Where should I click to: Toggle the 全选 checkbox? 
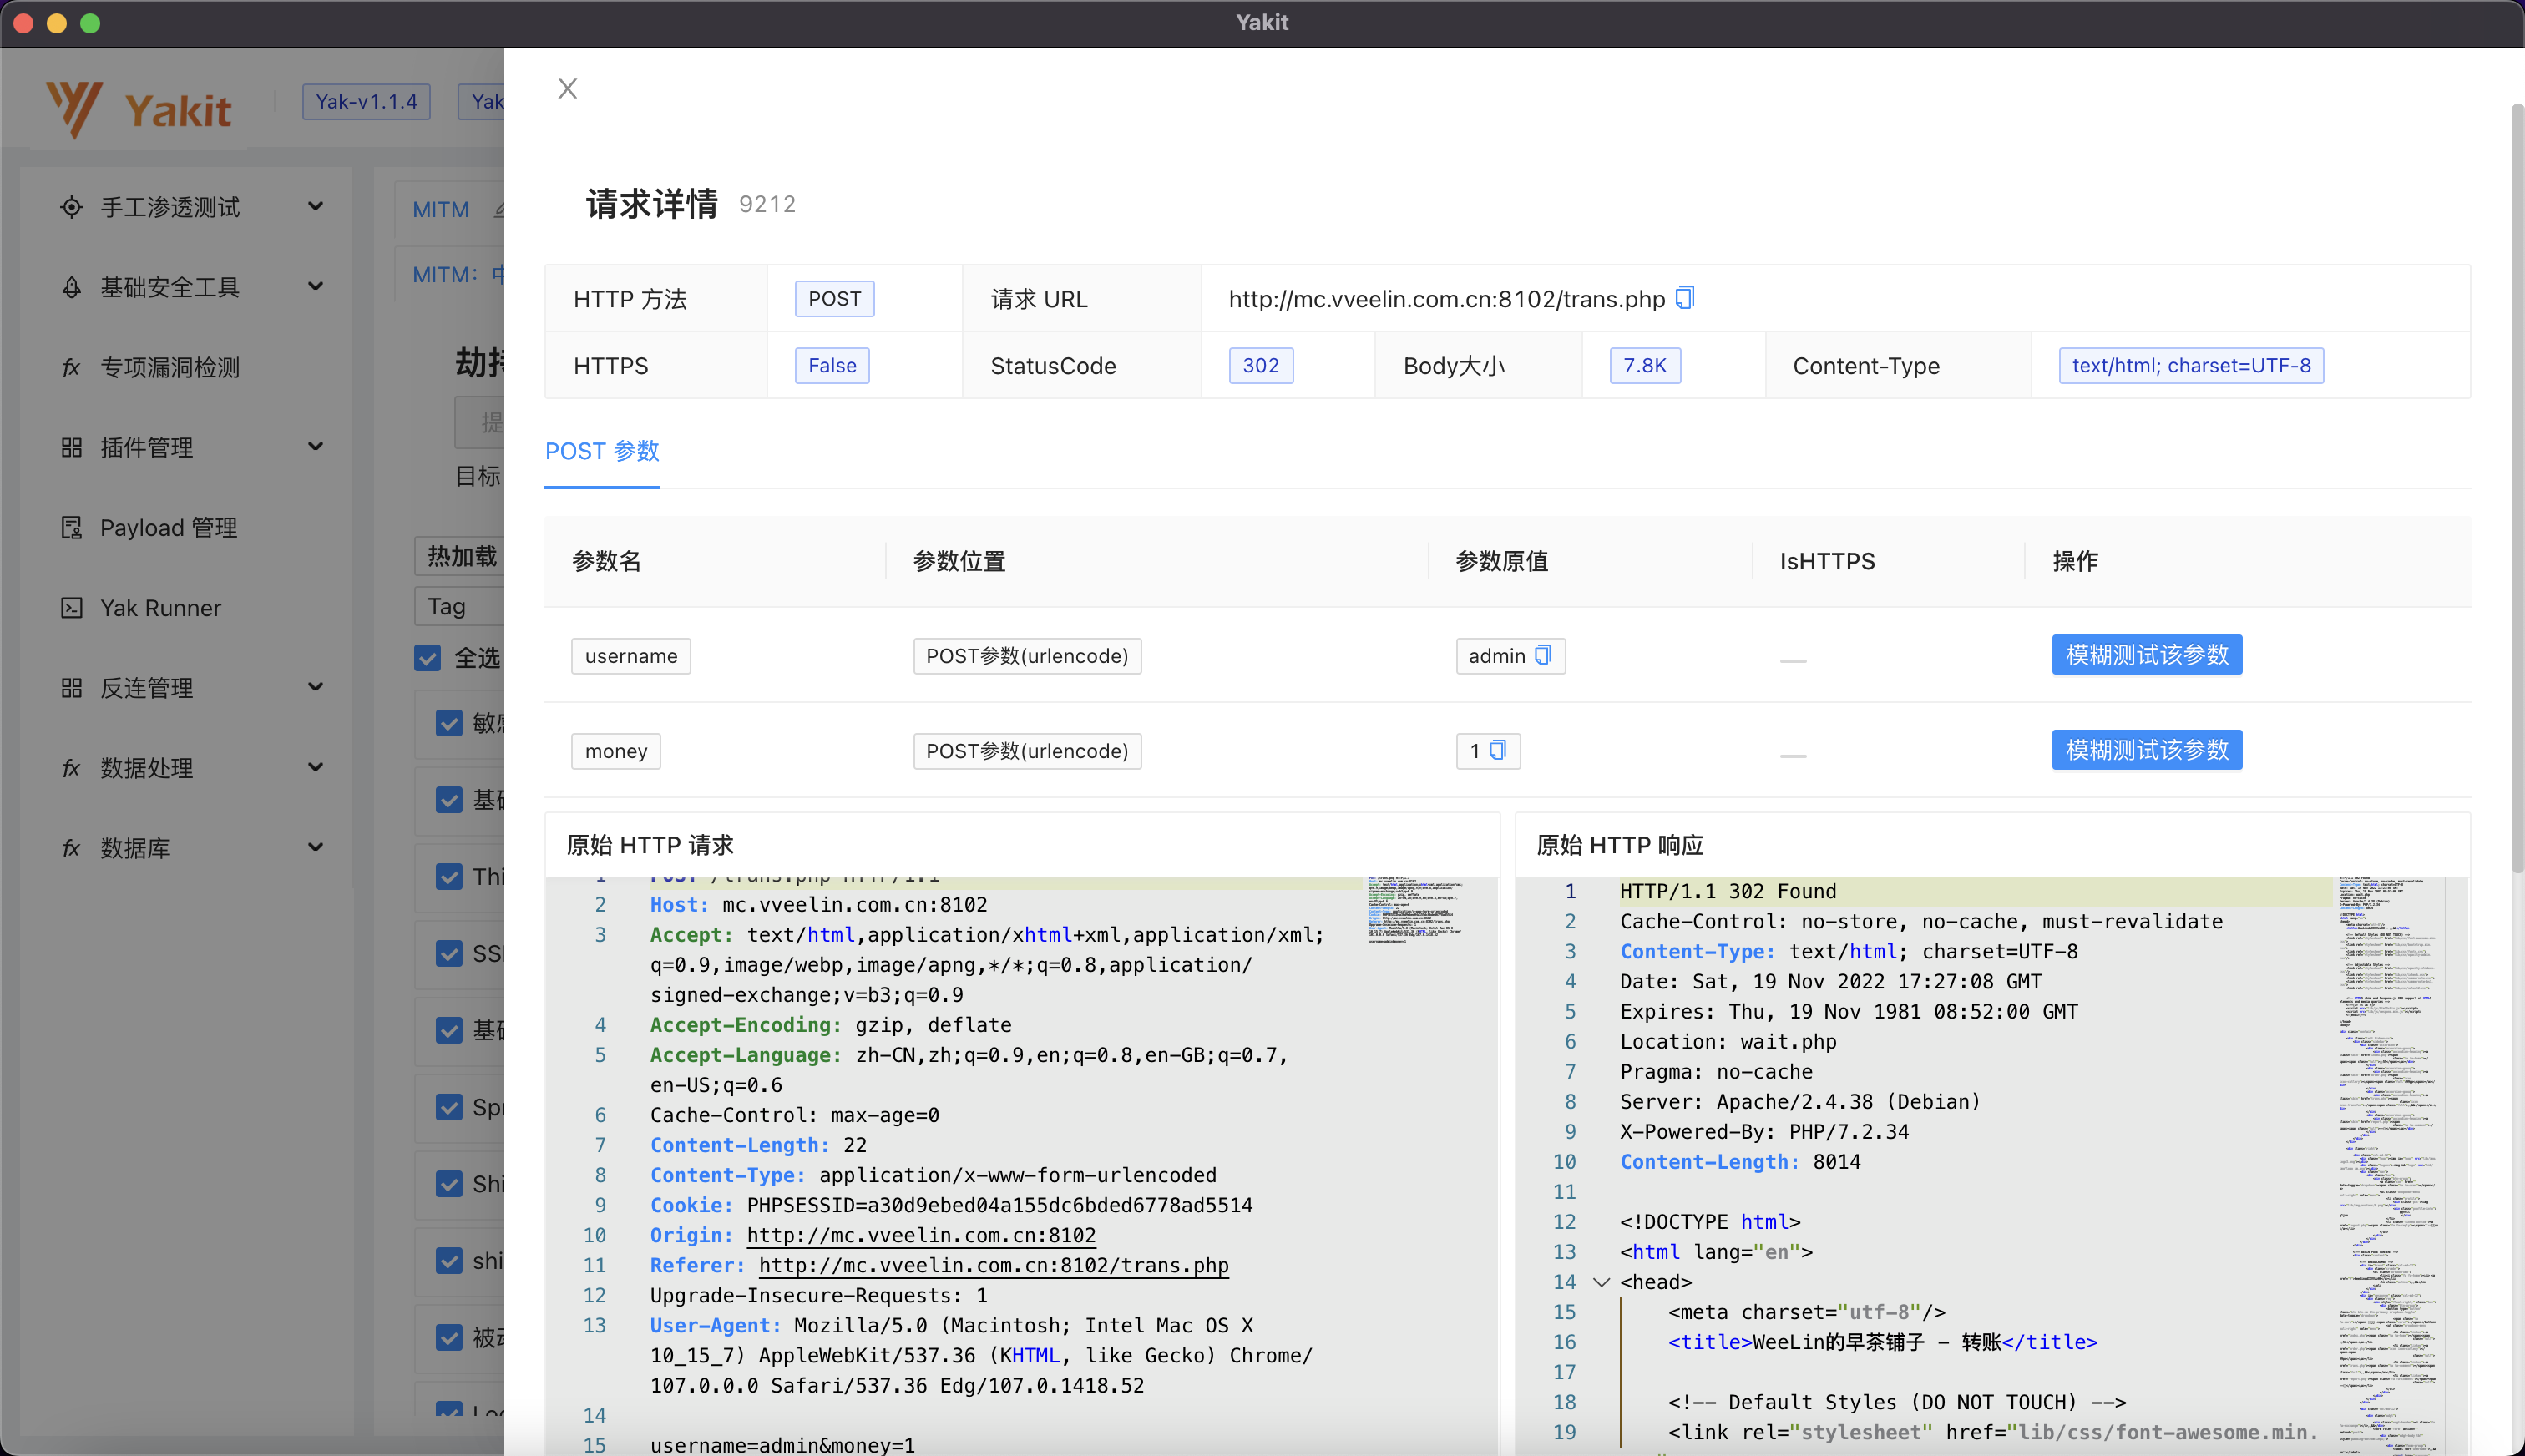coord(428,657)
